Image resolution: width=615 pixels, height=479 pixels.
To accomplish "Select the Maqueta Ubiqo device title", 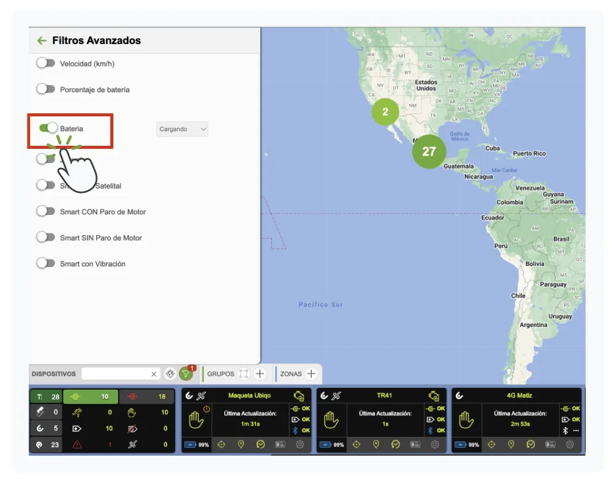I will (249, 396).
